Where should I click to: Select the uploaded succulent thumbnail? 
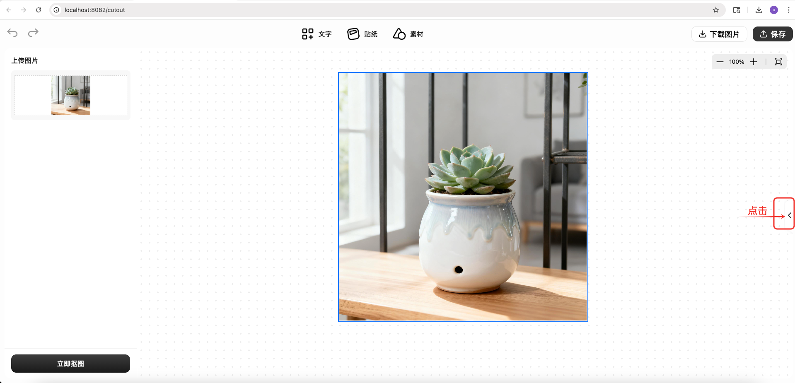(71, 95)
